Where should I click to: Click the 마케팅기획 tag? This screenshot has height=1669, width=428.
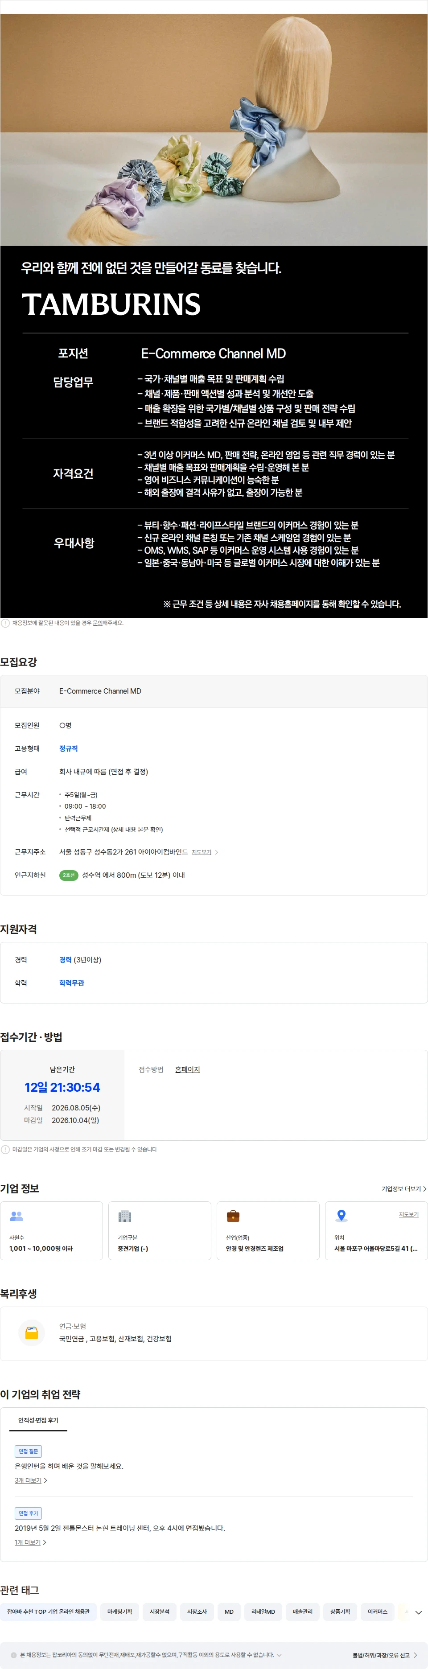[x=120, y=1612]
